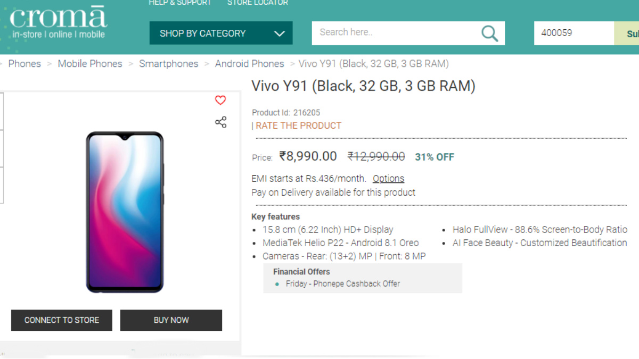Open sharing options with the share icon

pos(220,122)
